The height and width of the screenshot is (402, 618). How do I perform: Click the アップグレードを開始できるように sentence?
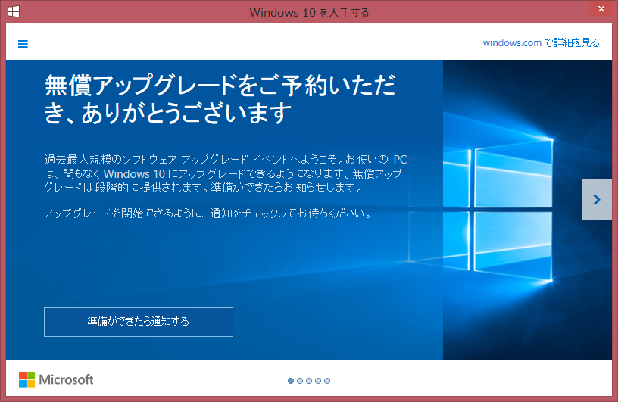pos(208,213)
